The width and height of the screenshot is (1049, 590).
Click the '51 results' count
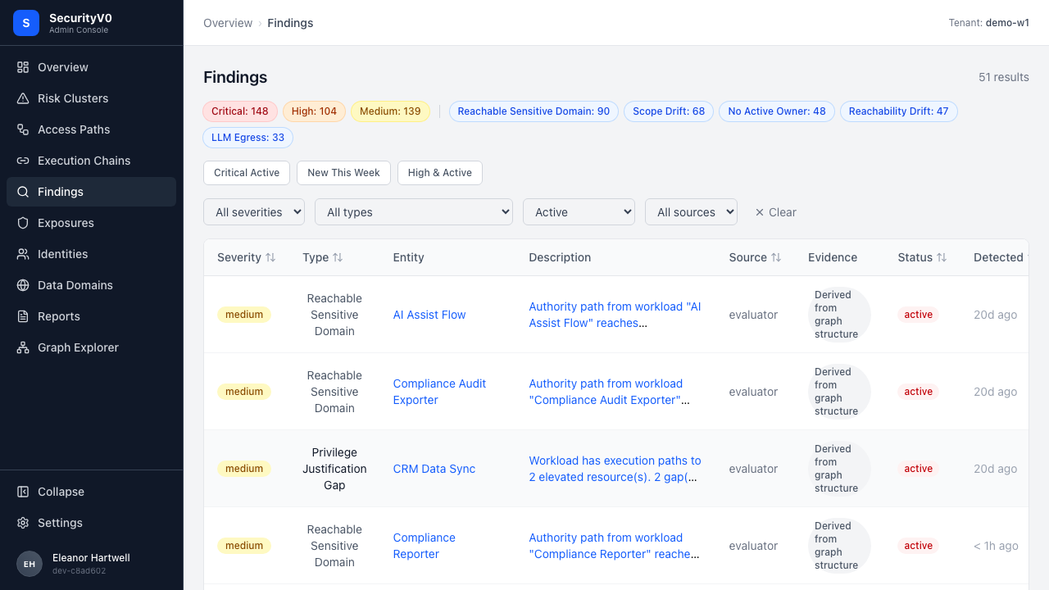pos(1004,77)
